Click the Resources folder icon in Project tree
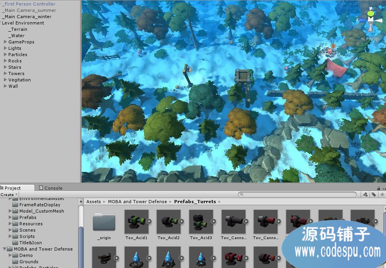 [15, 223]
